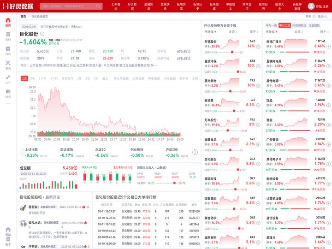332x249 pixels.
Task: Click the plus icon beside 万德股份
Action: (x=258, y=47)
